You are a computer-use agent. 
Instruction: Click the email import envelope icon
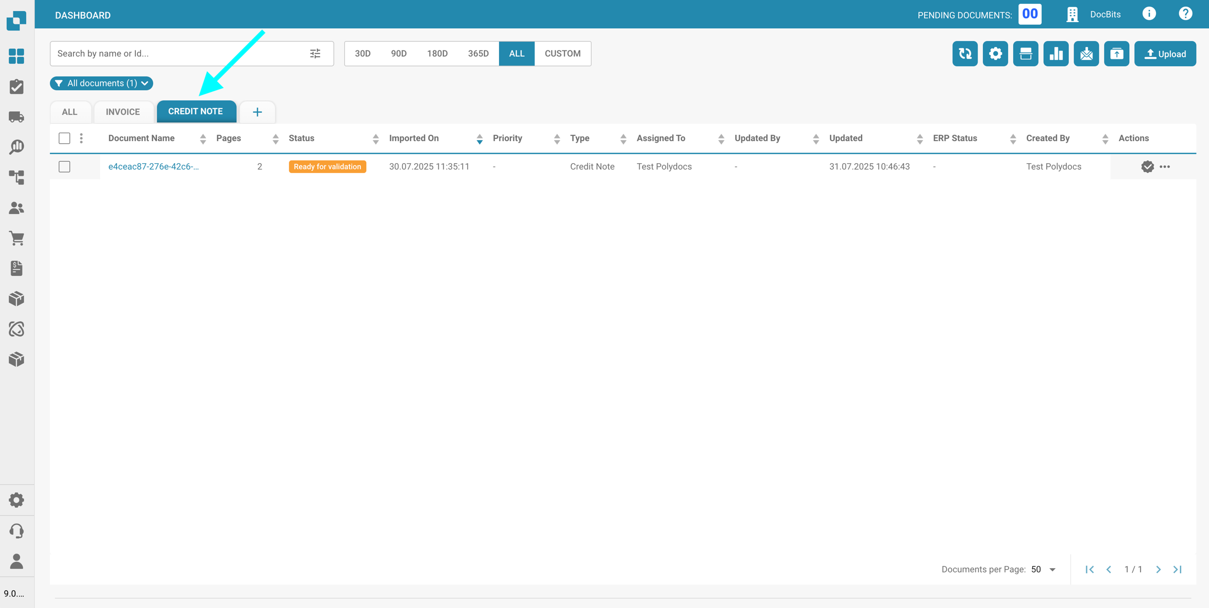tap(1086, 54)
